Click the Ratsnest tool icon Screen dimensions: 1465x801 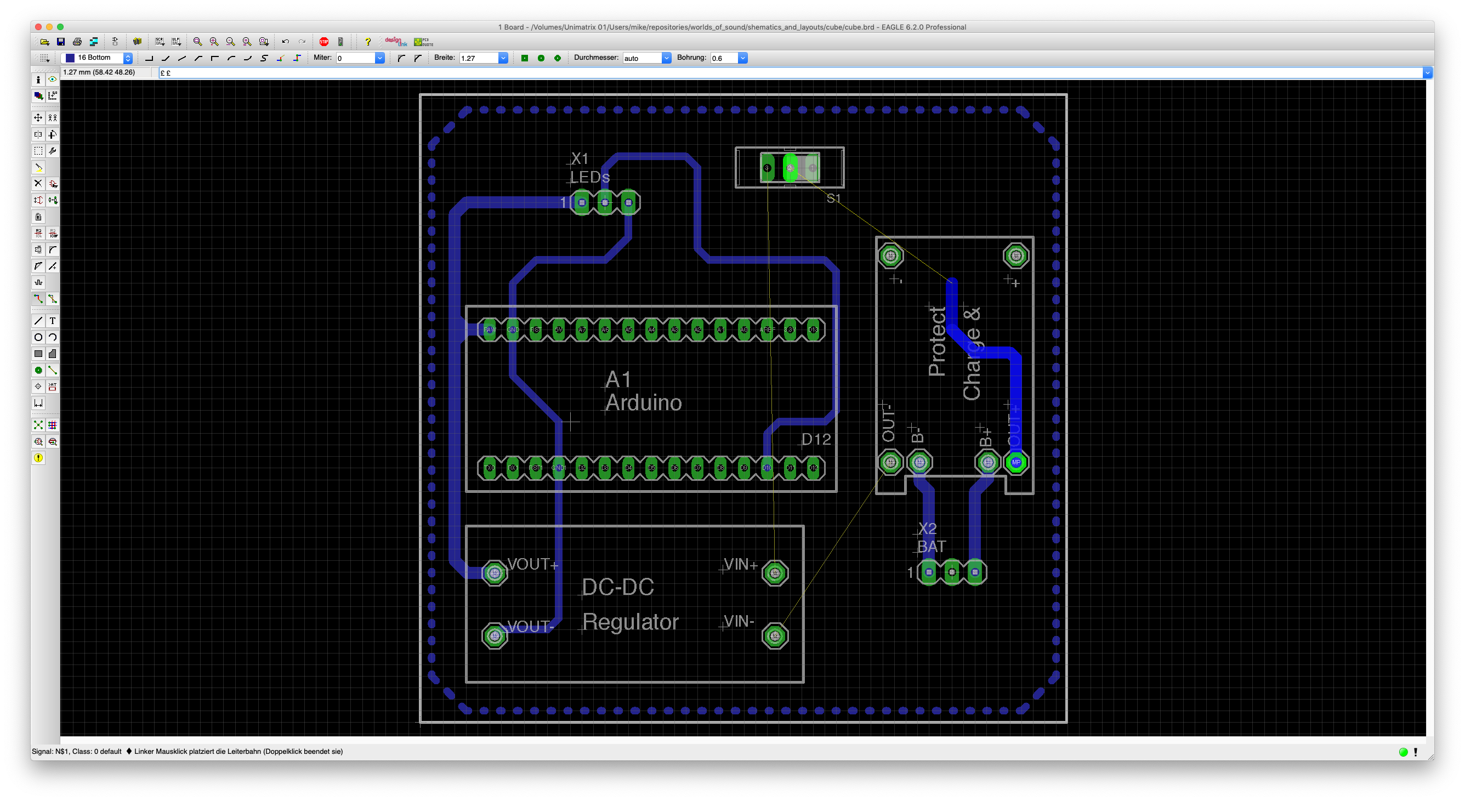coord(38,425)
